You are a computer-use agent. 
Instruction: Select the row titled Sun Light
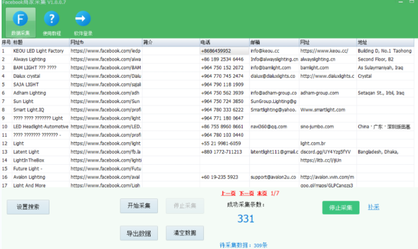tap(208, 101)
